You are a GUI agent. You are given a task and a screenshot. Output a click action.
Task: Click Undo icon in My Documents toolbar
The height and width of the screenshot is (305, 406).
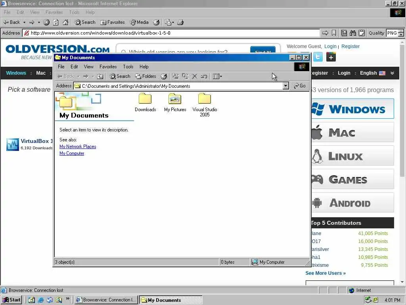click(x=204, y=76)
